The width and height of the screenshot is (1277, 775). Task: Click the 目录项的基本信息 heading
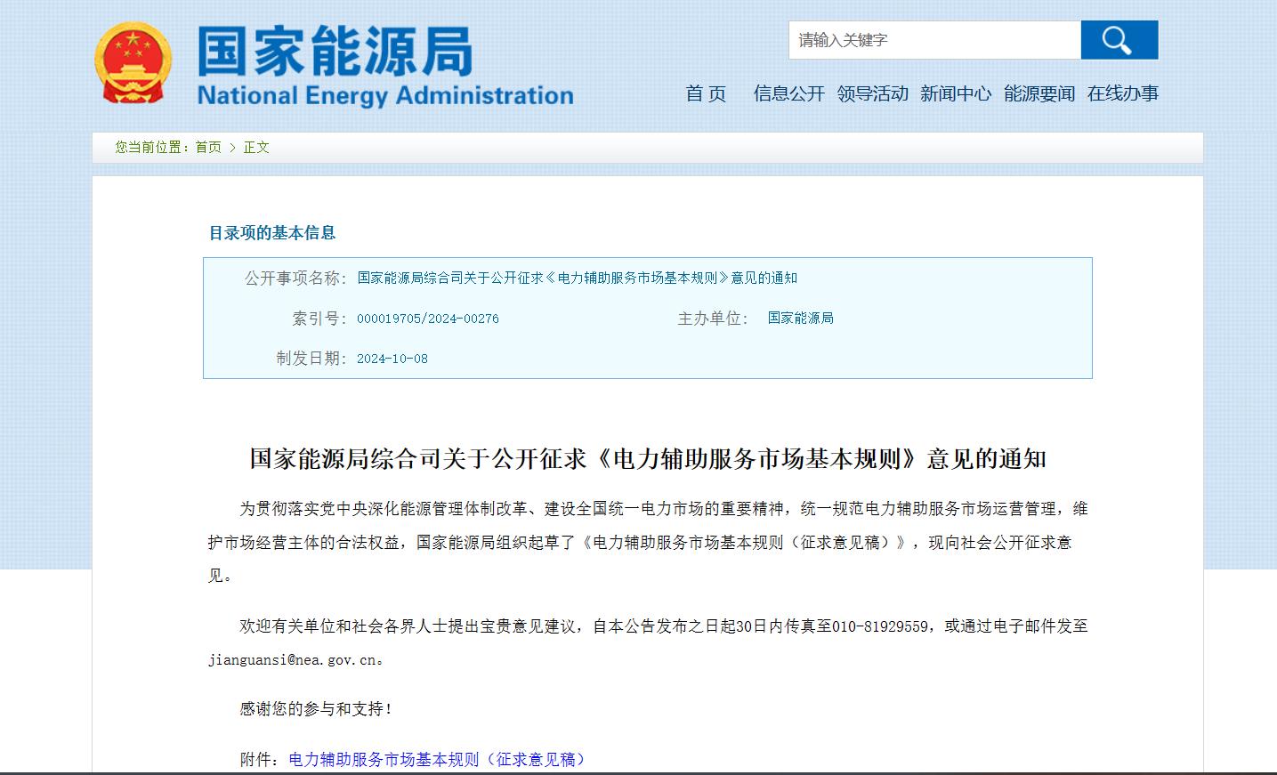pyautogui.click(x=272, y=233)
